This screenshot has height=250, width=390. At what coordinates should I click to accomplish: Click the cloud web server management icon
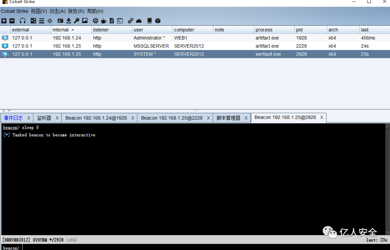139,21
